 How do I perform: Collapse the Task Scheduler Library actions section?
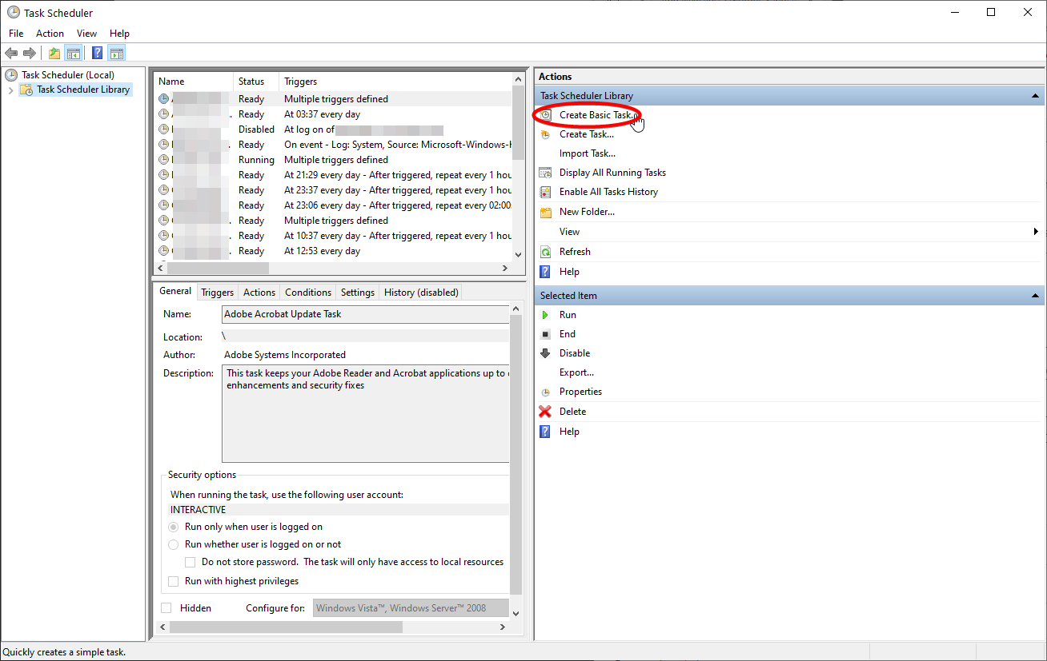click(x=1034, y=96)
